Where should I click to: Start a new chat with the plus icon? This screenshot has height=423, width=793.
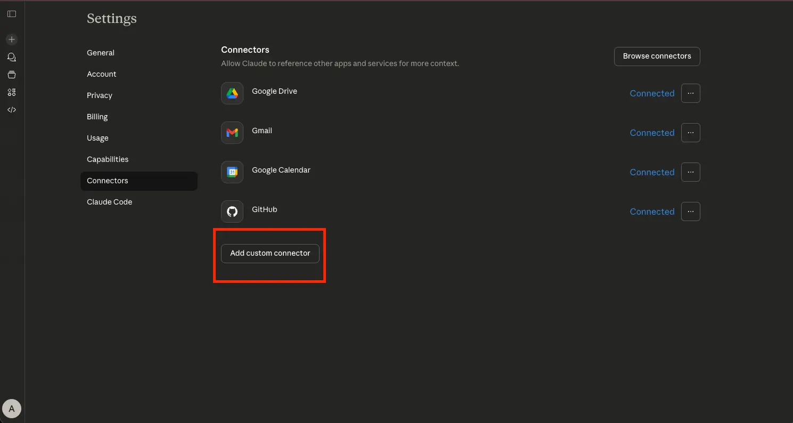tap(12, 39)
